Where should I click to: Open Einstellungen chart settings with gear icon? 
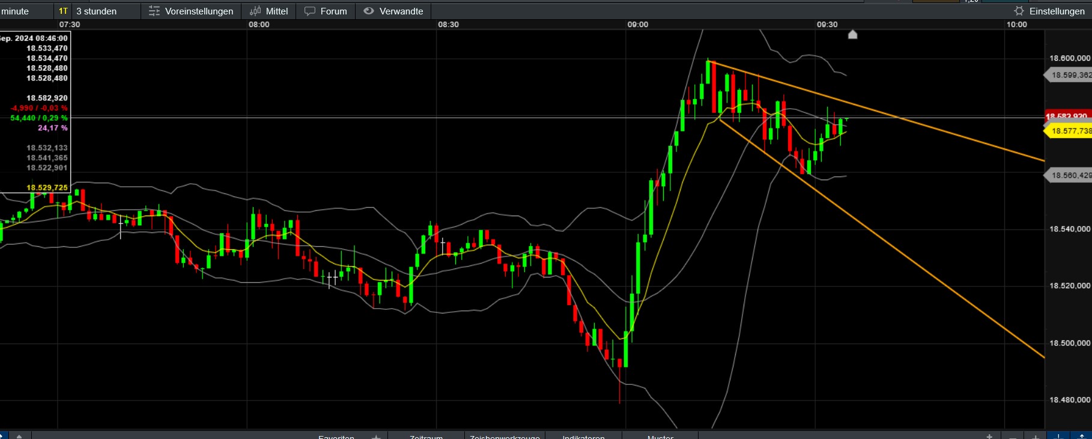tap(1049, 11)
